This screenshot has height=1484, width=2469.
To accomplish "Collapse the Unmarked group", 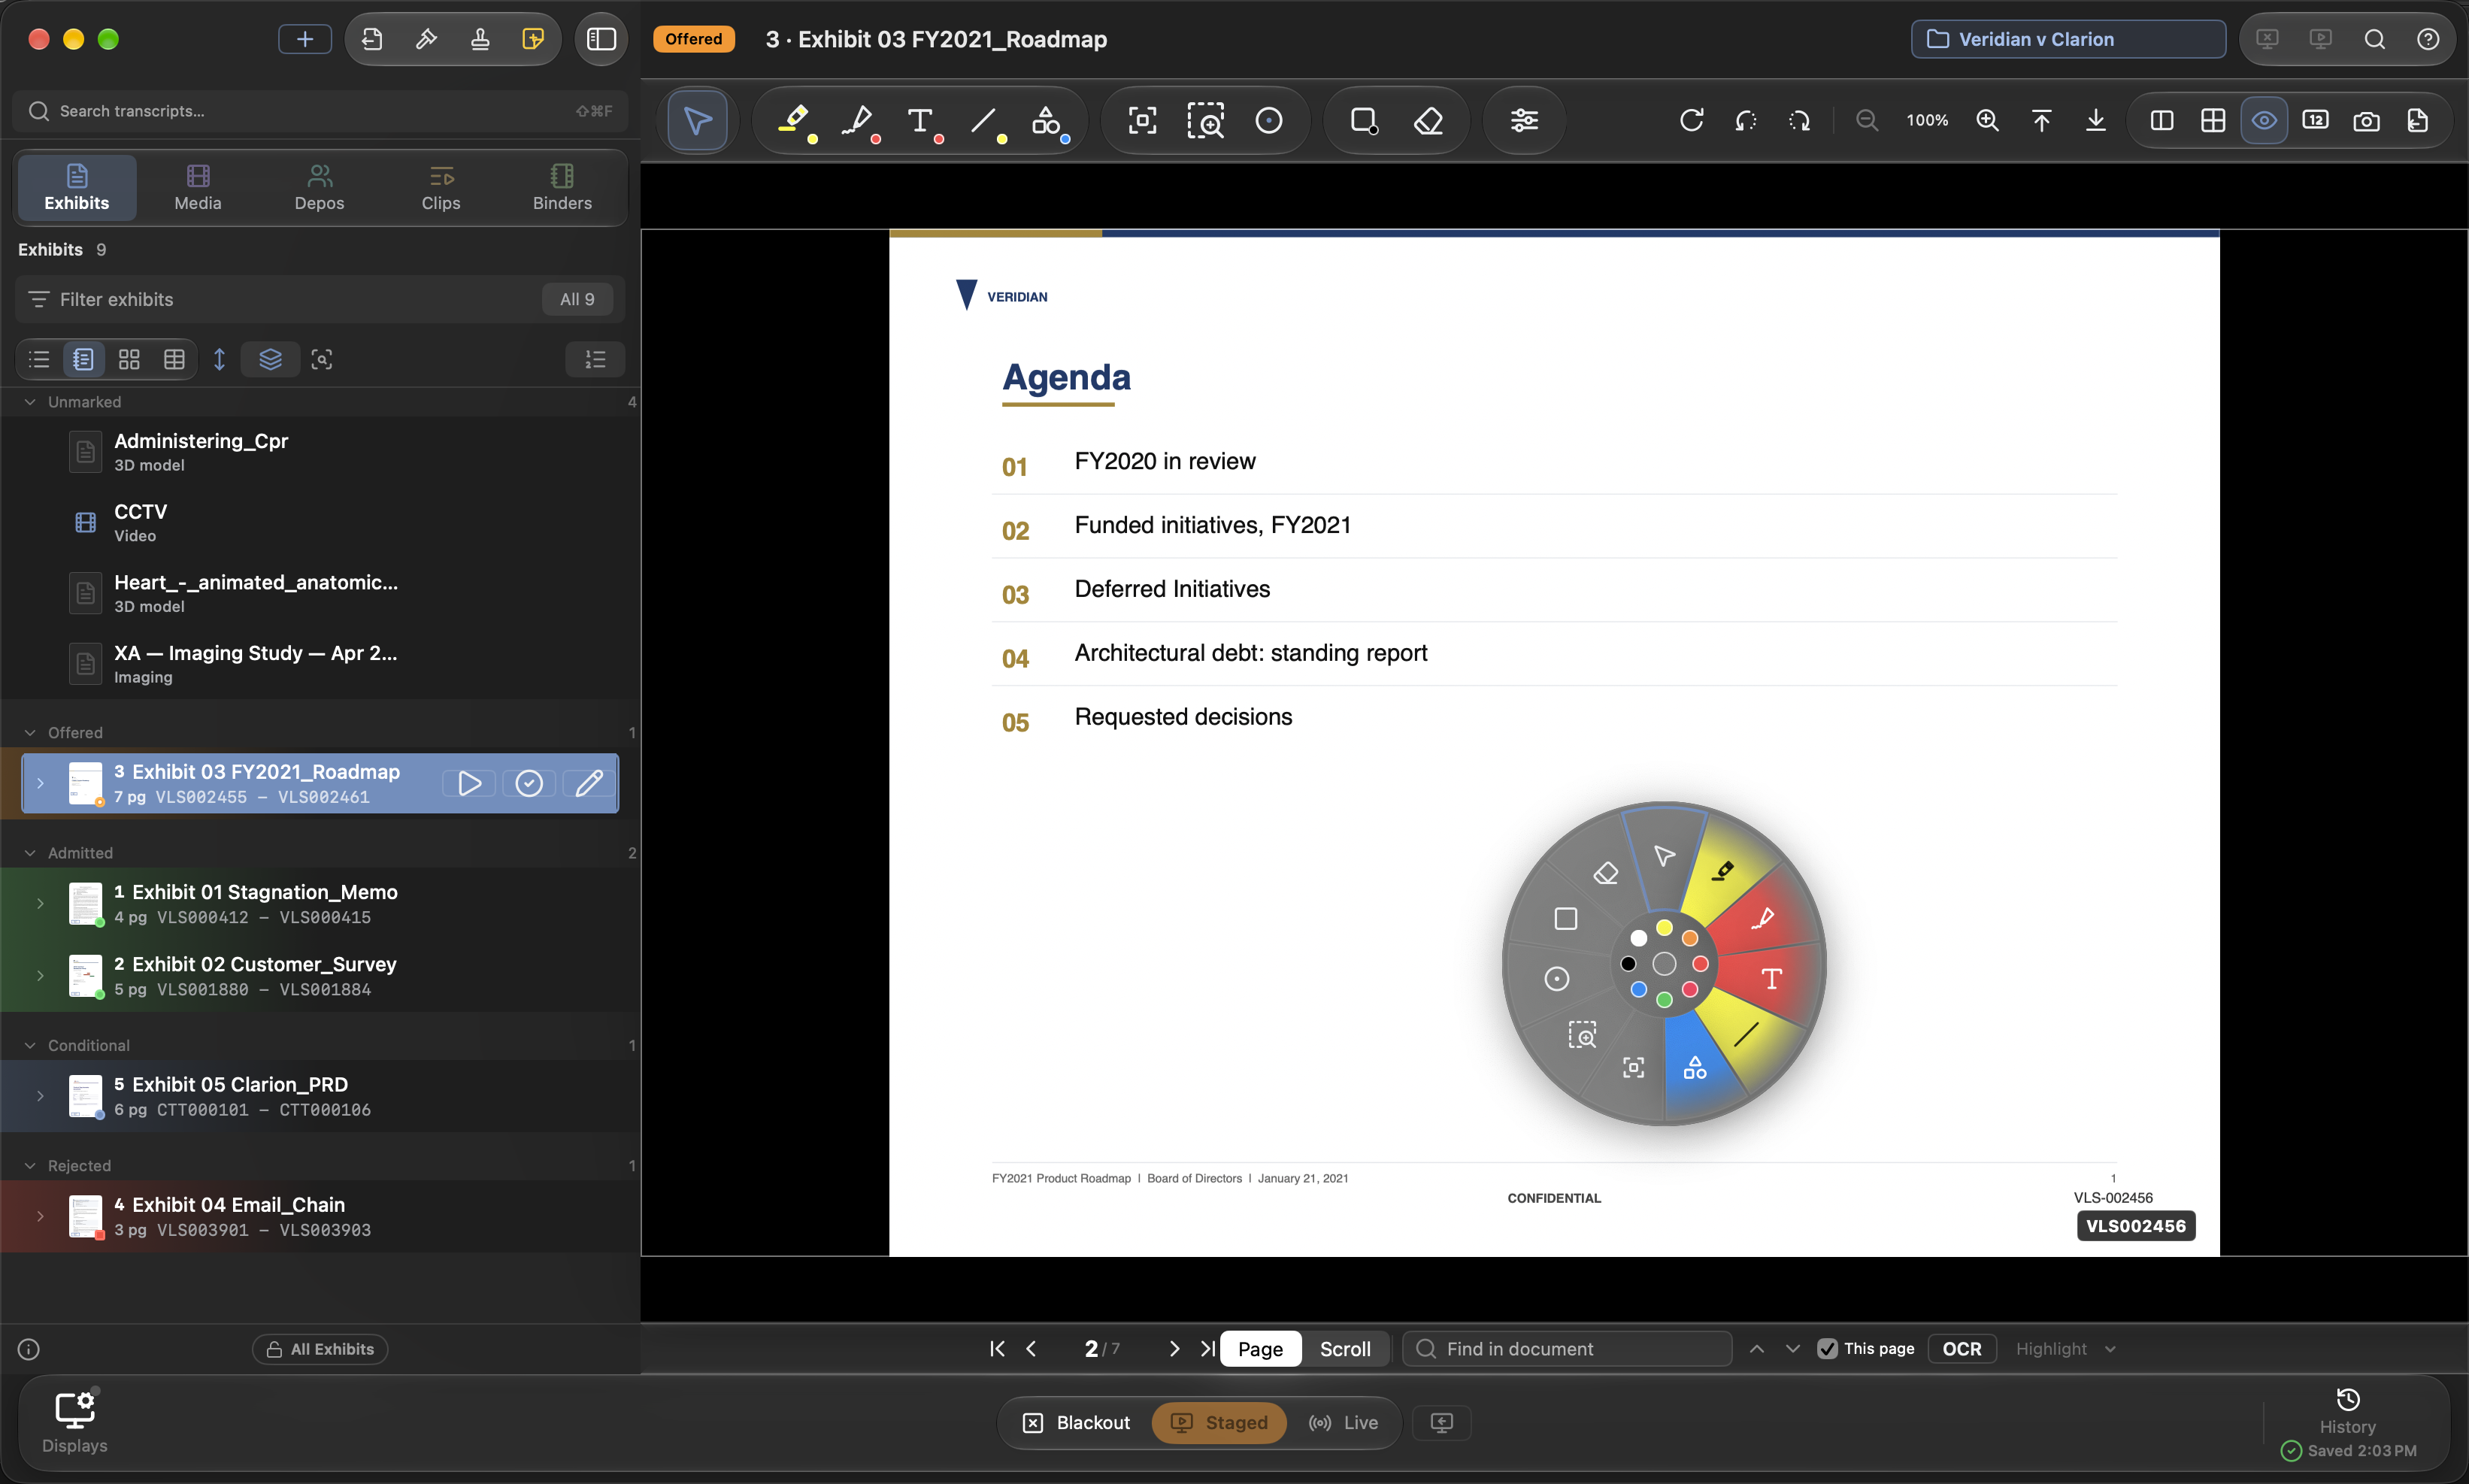I will 30,402.
